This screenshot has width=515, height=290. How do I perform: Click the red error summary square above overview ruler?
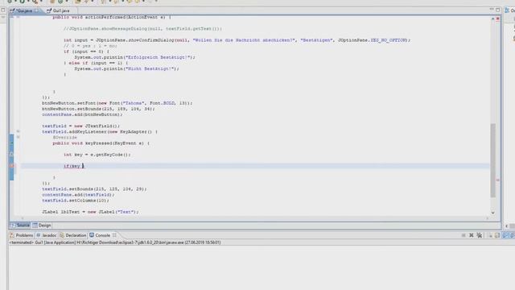click(x=497, y=19)
